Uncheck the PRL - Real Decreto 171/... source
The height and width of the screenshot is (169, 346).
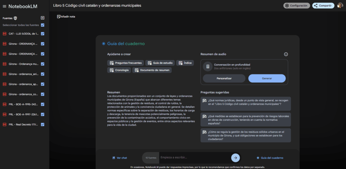(x=43, y=124)
